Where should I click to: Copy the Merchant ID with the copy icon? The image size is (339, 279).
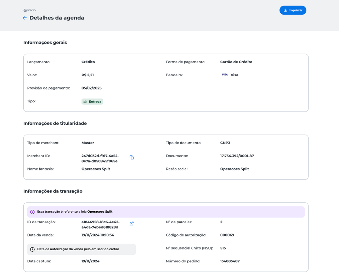click(132, 158)
